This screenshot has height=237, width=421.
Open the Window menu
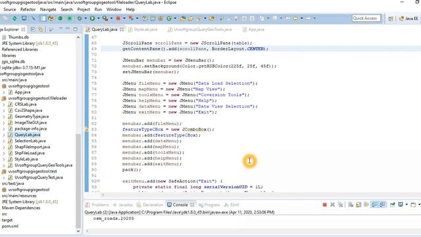[x=114, y=9]
